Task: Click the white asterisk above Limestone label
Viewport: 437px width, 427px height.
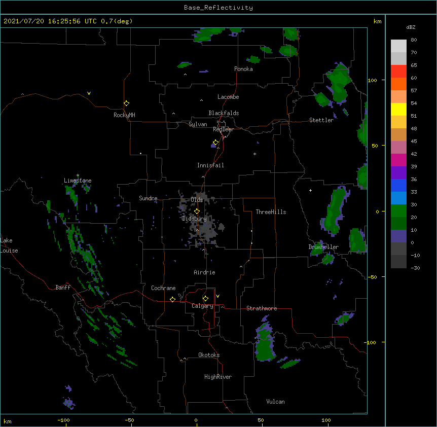Action: (78, 175)
